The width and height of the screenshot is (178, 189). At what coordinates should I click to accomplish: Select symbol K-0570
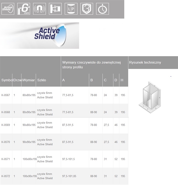pos(6,142)
